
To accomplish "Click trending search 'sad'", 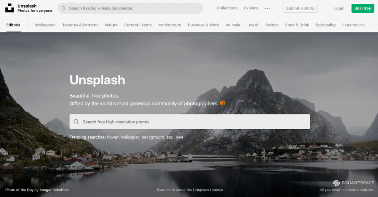I will click(x=170, y=137).
